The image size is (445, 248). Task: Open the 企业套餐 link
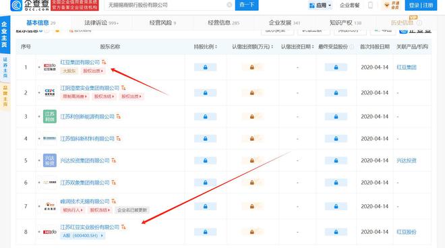pyautogui.click(x=350, y=5)
